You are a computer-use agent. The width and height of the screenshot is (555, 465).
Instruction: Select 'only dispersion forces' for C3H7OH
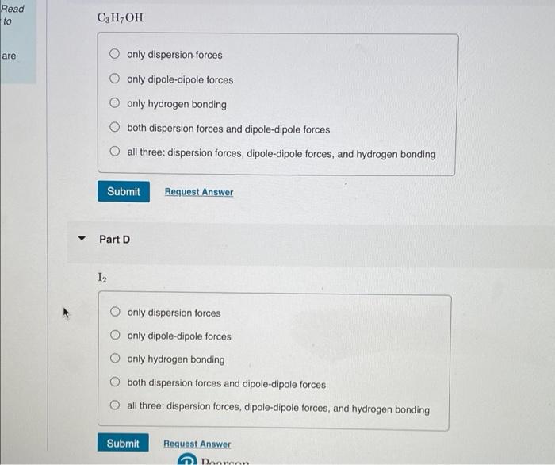pos(114,53)
